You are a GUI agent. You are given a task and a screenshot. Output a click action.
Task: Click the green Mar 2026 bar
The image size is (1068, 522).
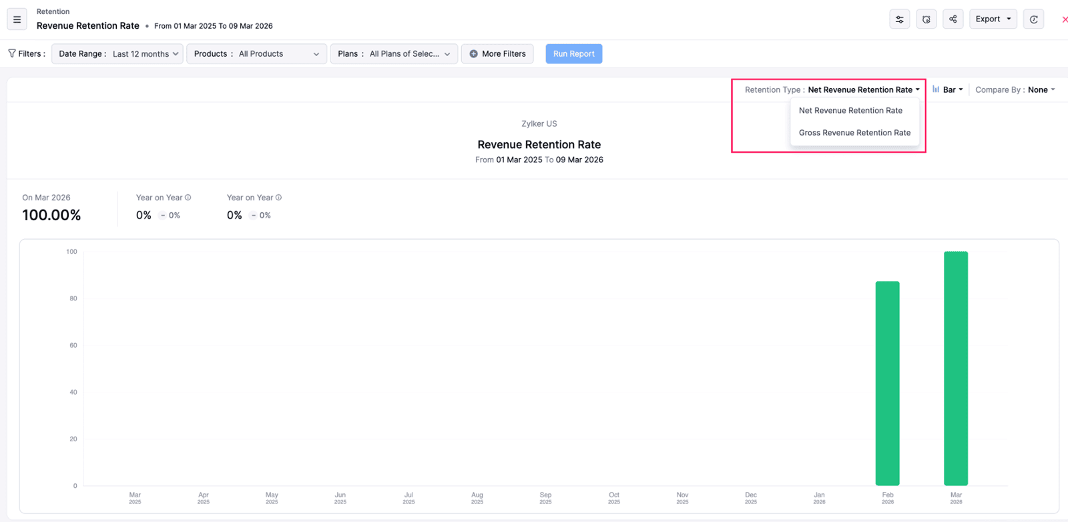[955, 368]
